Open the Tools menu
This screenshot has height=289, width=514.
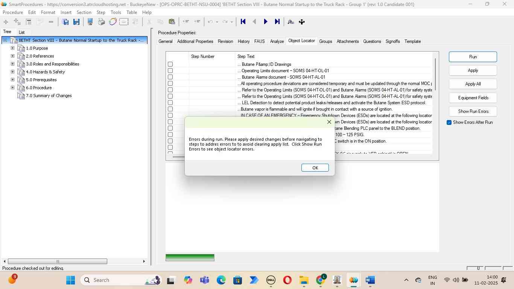coord(116,12)
